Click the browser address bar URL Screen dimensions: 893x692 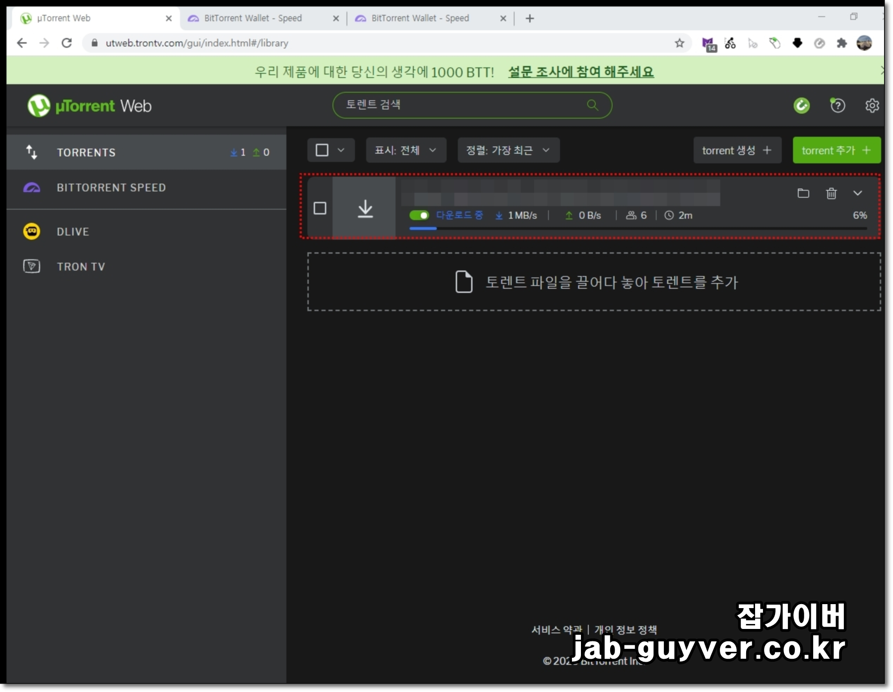[x=197, y=43]
